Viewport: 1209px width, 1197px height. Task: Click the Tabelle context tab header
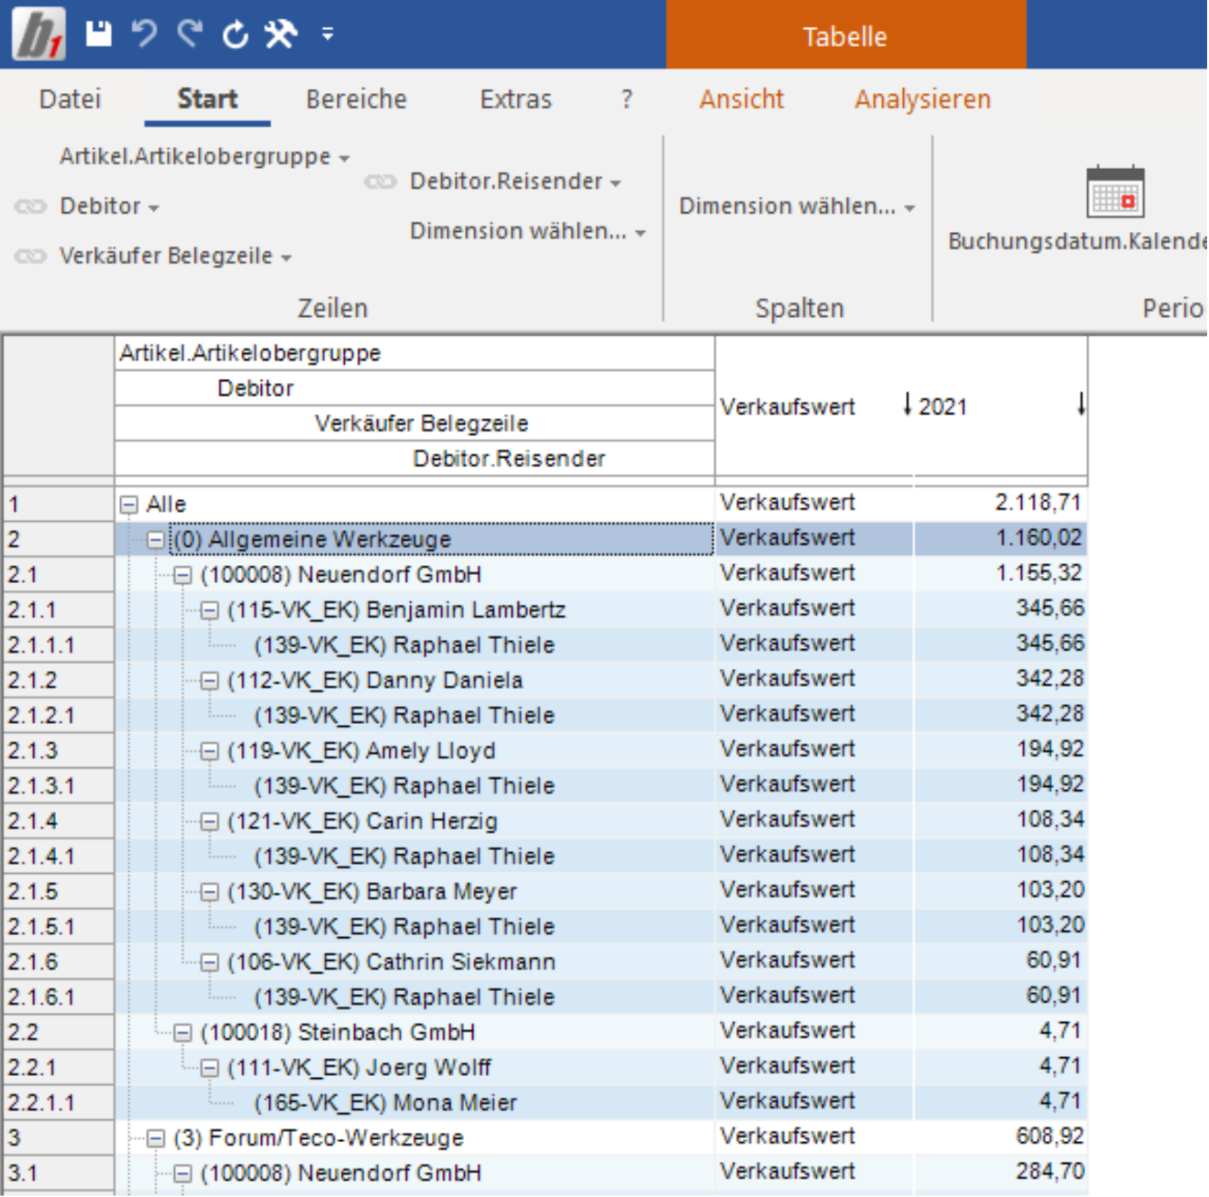point(846,35)
